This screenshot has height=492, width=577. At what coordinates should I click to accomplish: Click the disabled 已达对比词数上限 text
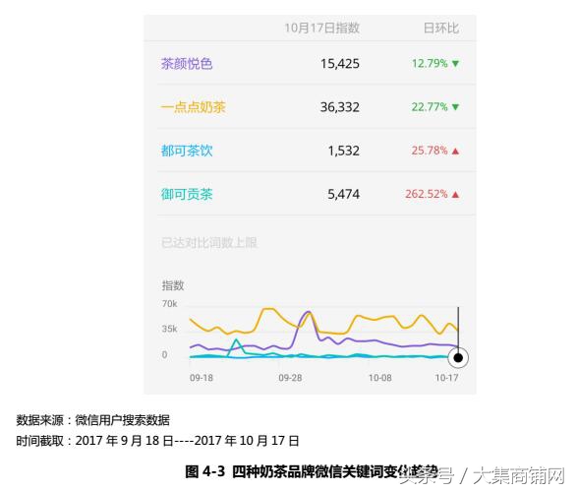(x=209, y=242)
